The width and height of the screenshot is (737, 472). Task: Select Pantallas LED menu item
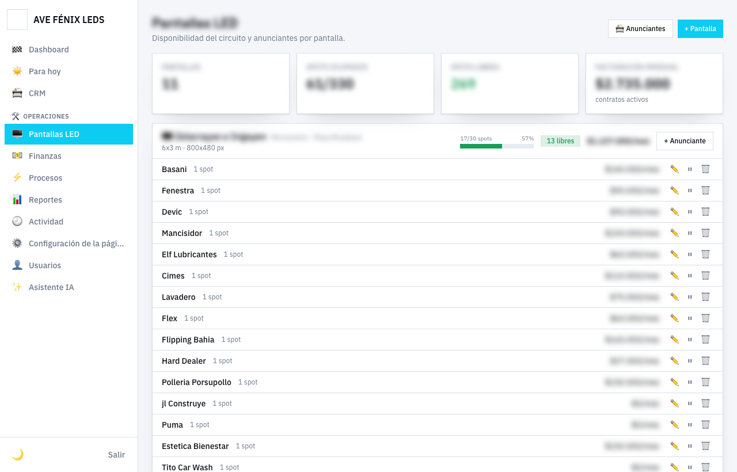point(69,134)
